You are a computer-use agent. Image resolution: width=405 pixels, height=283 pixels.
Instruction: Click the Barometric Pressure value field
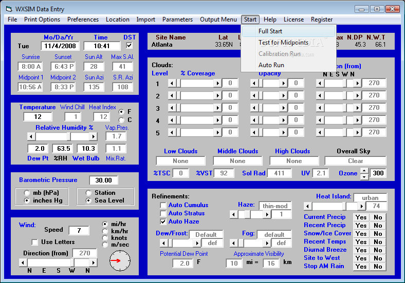pos(103,180)
